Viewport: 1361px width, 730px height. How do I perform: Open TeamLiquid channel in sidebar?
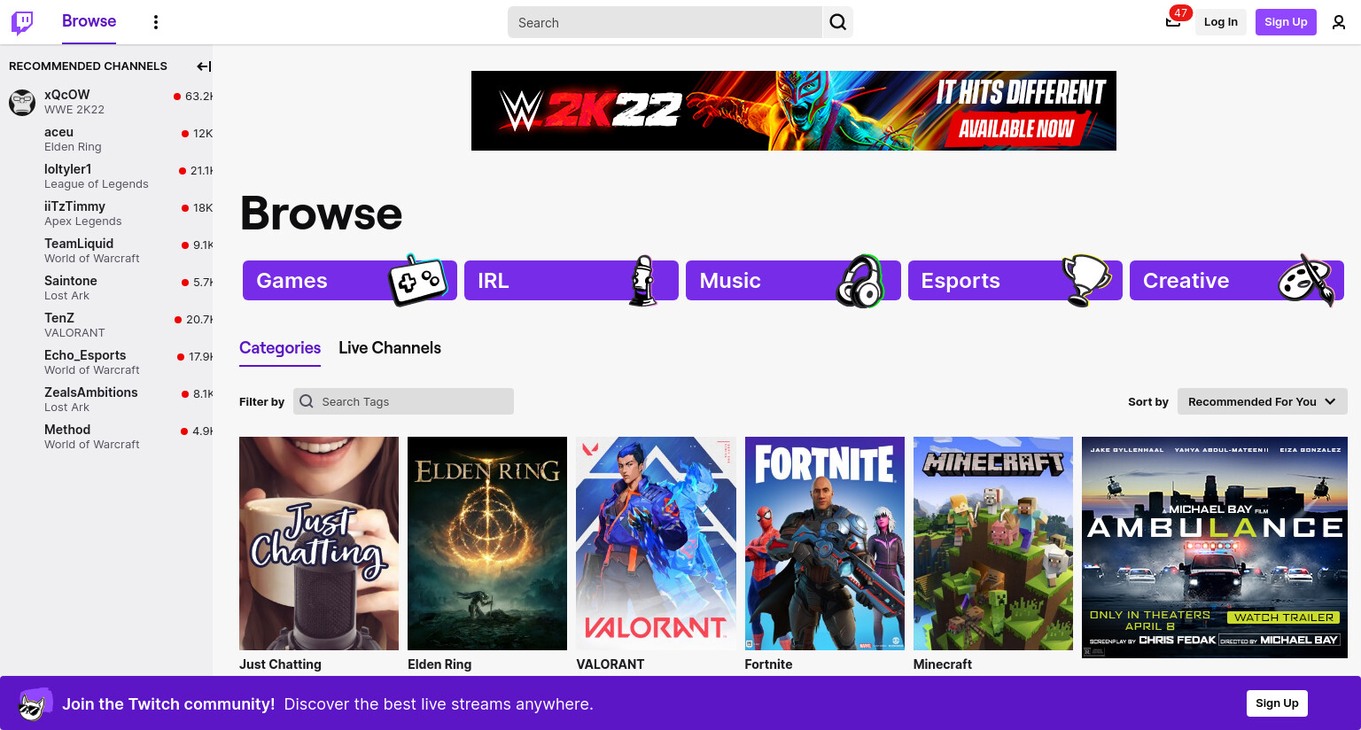106,251
